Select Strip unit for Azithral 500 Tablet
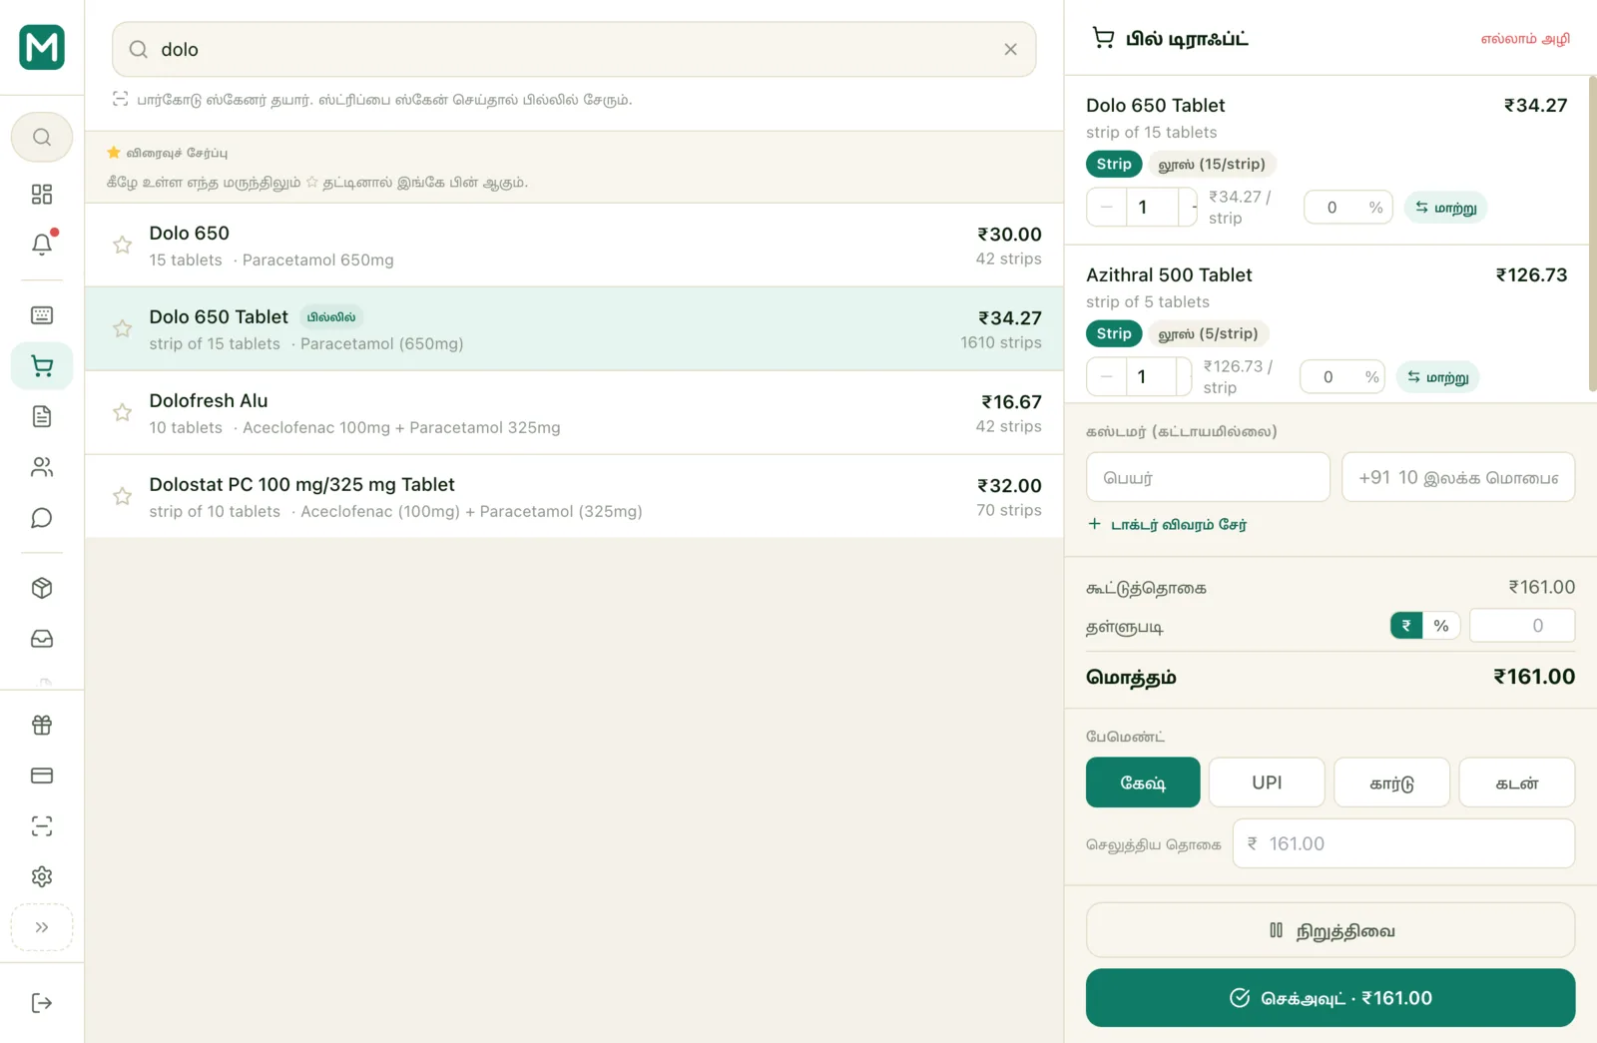Screen dimensions: 1597x1043 click(1114, 333)
